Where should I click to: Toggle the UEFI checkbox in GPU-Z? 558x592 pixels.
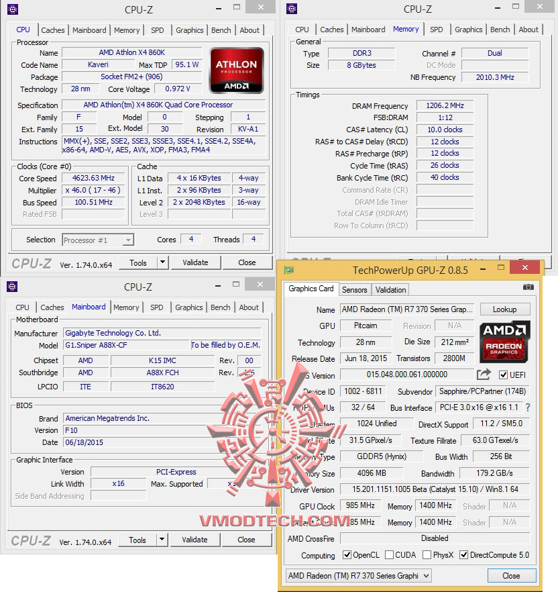(x=503, y=375)
